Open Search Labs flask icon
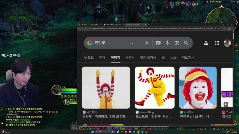The height and width of the screenshot is (134, 239). tap(206, 43)
